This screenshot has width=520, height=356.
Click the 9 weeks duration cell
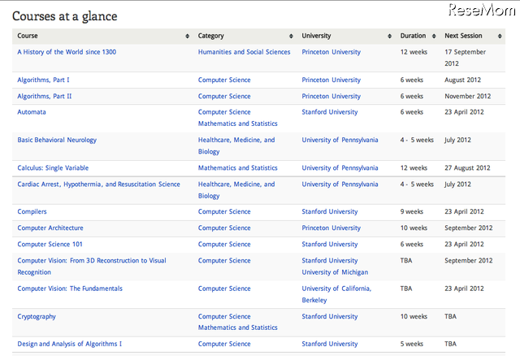[412, 211]
